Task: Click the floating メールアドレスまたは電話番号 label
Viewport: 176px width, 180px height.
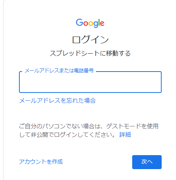Action: pos(59,71)
